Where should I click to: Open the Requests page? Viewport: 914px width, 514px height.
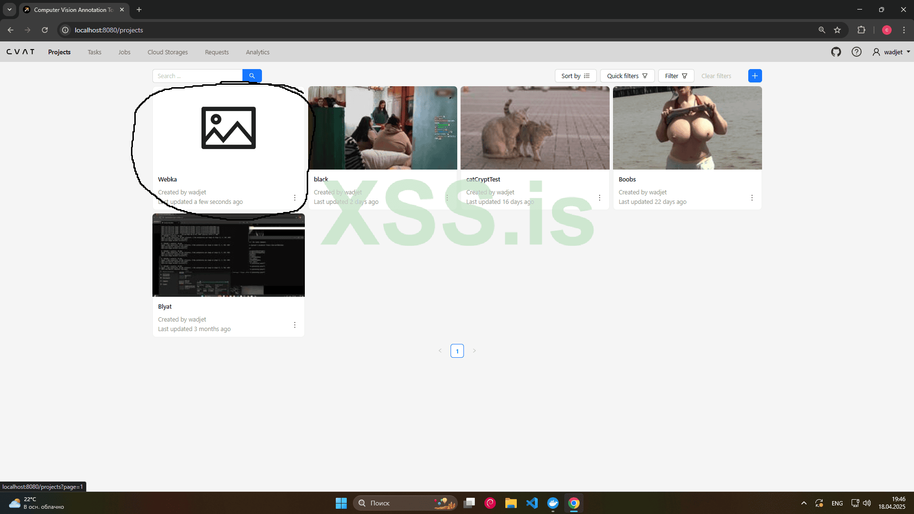(x=217, y=52)
